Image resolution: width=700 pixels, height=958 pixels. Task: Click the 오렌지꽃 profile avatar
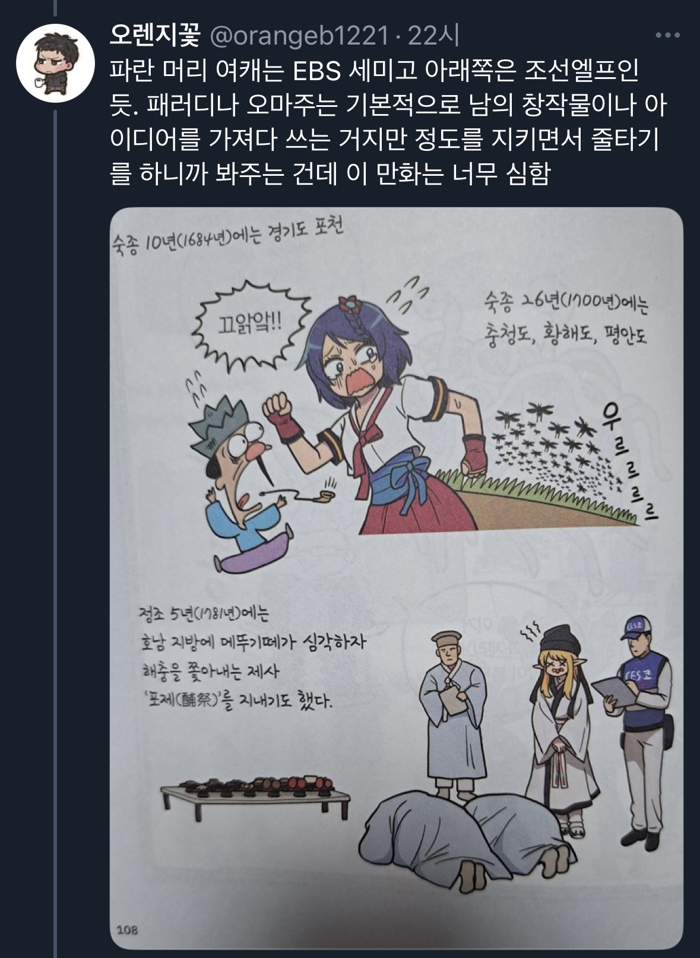(x=54, y=64)
